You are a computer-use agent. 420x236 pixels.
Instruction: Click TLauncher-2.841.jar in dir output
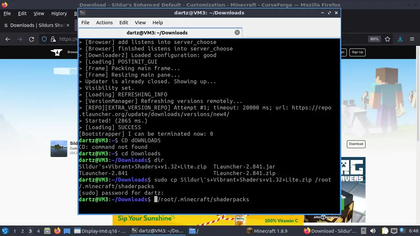tap(244, 167)
